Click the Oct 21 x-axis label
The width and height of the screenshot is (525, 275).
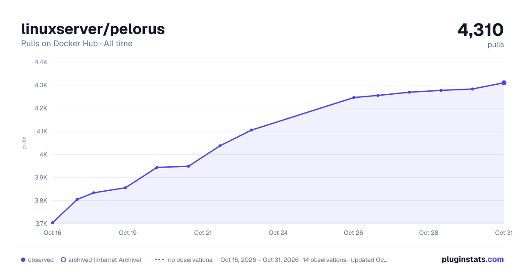coord(203,233)
